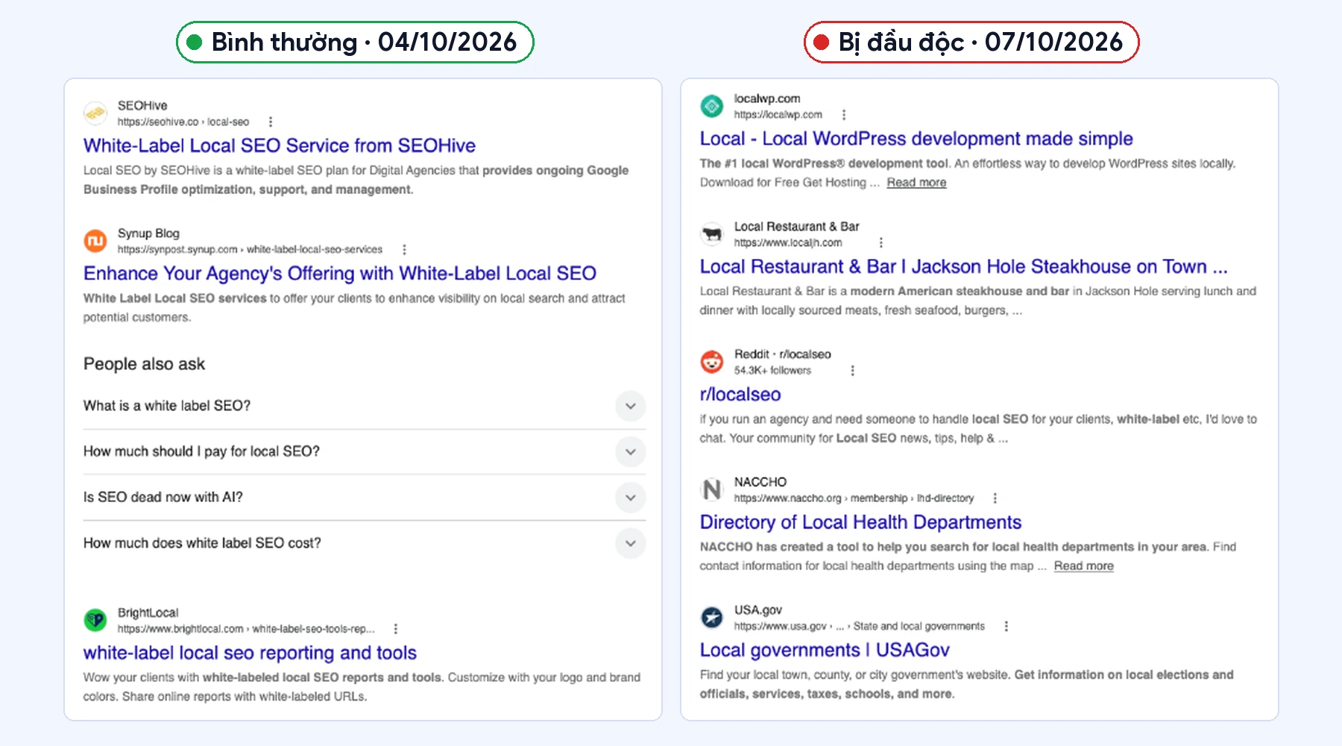Open 'white-label local seo reporting and tools' result

[250, 653]
